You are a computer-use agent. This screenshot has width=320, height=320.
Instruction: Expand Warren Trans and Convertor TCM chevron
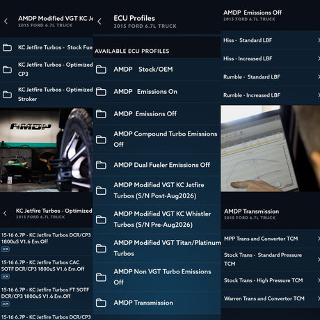point(319,298)
